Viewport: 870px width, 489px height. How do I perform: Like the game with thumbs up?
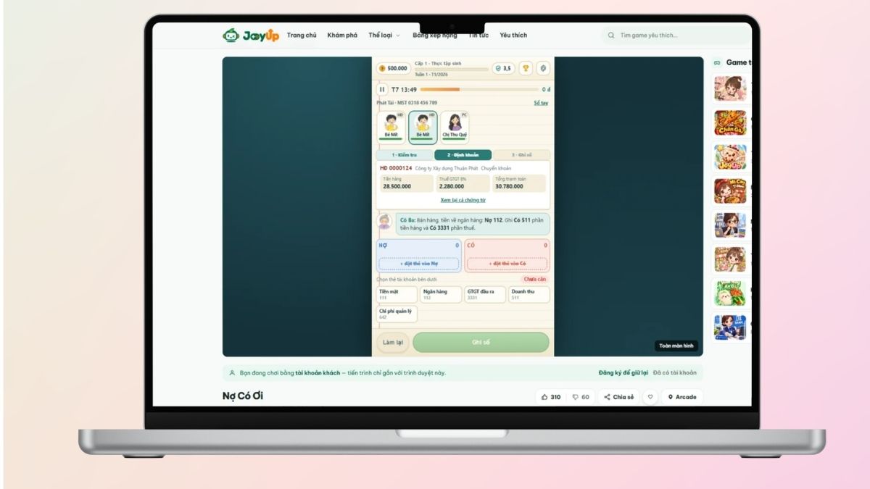[551, 397]
